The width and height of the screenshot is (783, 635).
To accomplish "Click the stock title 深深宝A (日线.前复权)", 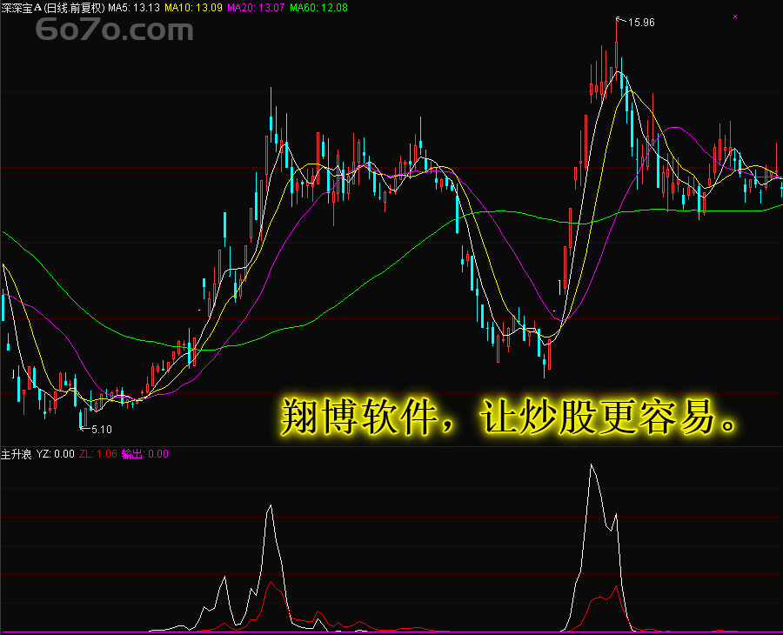I will coord(53,8).
